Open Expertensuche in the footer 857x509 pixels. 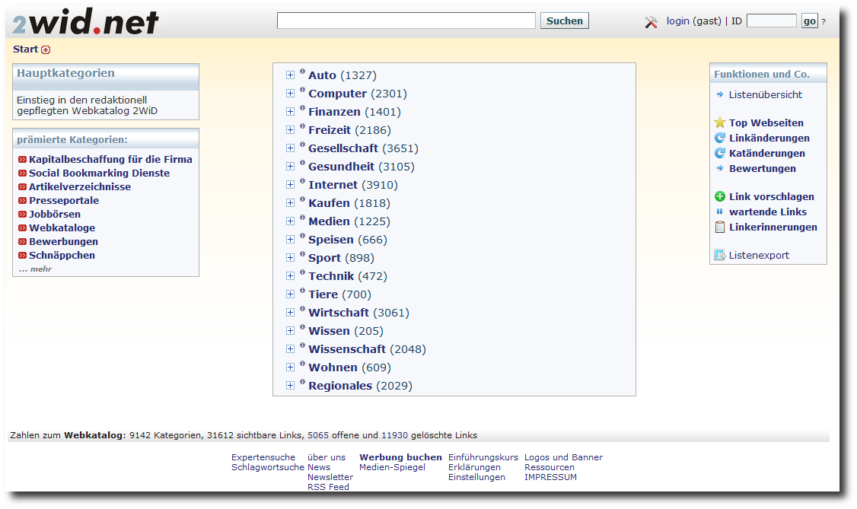[263, 457]
